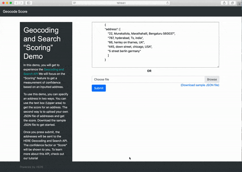Click the blue Submit button
The image size is (242, 172).
(x=99, y=88)
